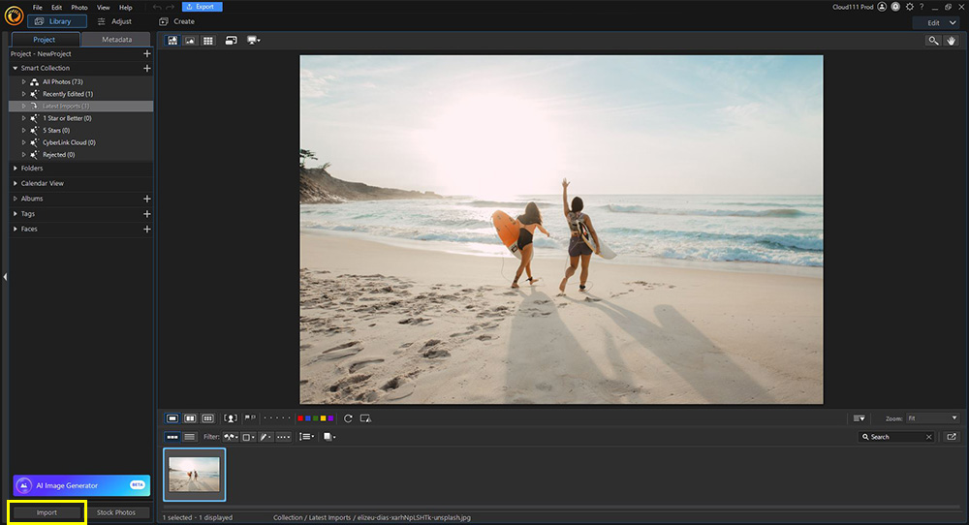
Task: Open the settings gear preferences
Action: click(909, 7)
